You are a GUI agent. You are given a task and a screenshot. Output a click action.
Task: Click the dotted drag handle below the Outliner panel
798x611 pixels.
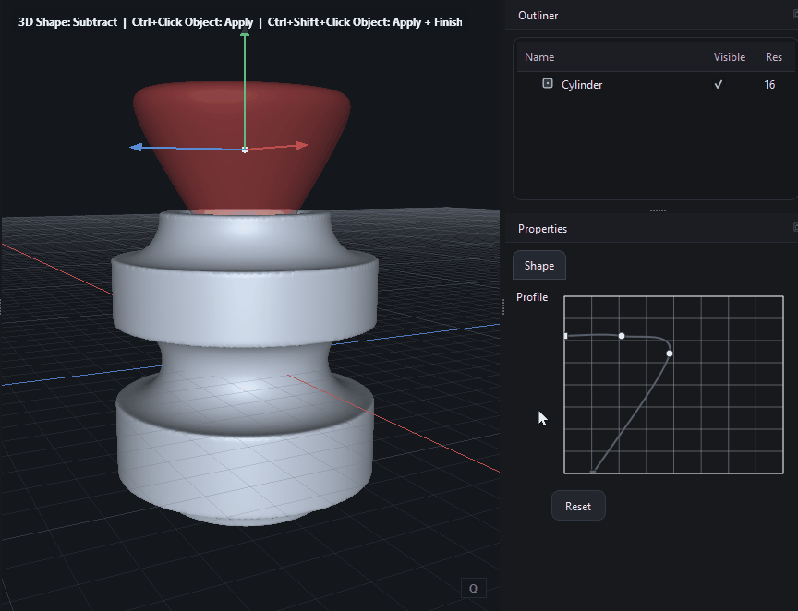click(x=658, y=210)
